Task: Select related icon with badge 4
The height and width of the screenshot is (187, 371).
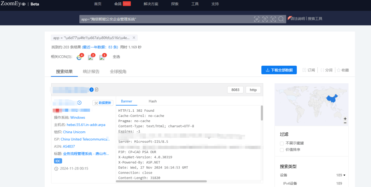Action: pyautogui.click(x=79, y=57)
